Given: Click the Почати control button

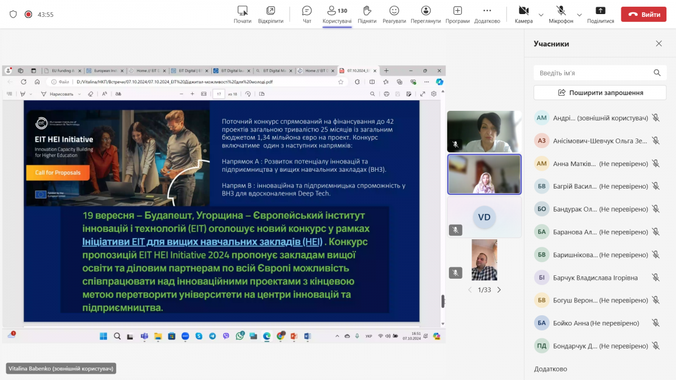Looking at the screenshot, I should [243, 15].
